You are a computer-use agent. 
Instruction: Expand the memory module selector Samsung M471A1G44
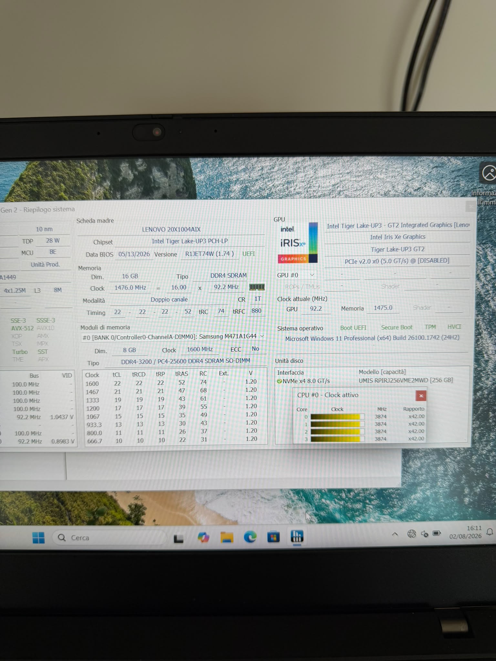(173, 337)
